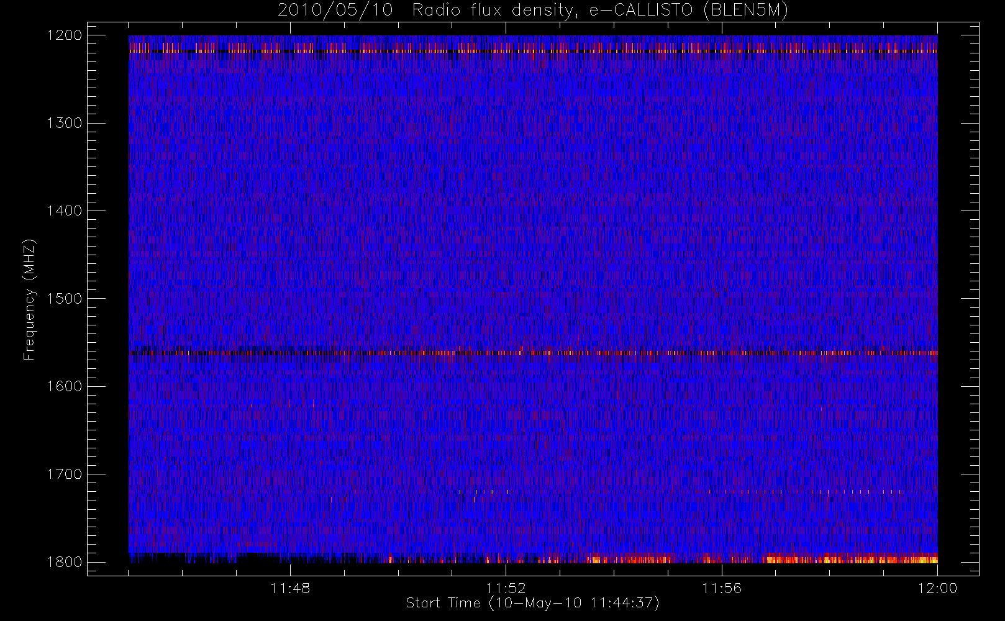
Task: Select the 1300 frequency tick label
Action: click(x=65, y=123)
